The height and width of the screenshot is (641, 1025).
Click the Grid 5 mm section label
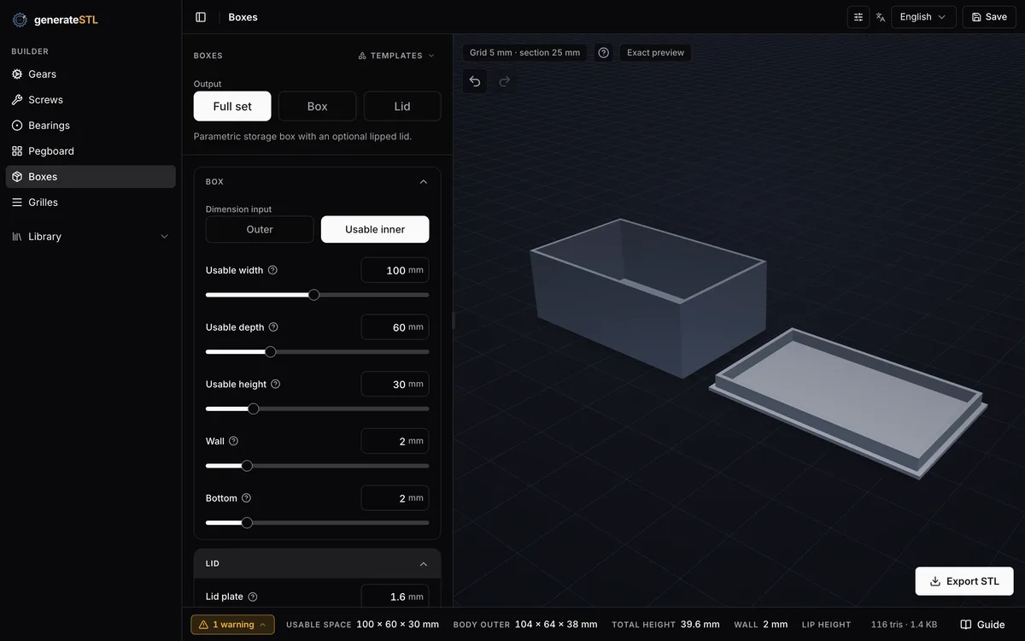click(x=524, y=53)
